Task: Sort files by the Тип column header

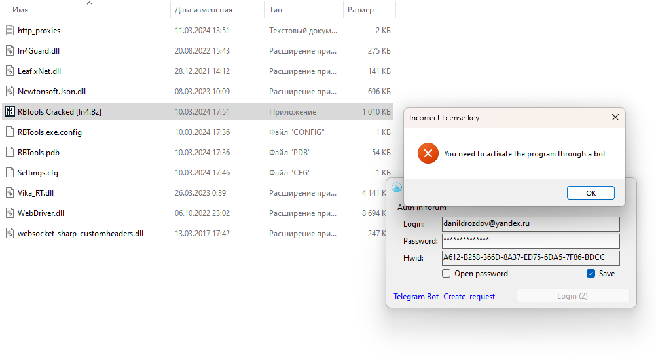Action: click(x=275, y=10)
